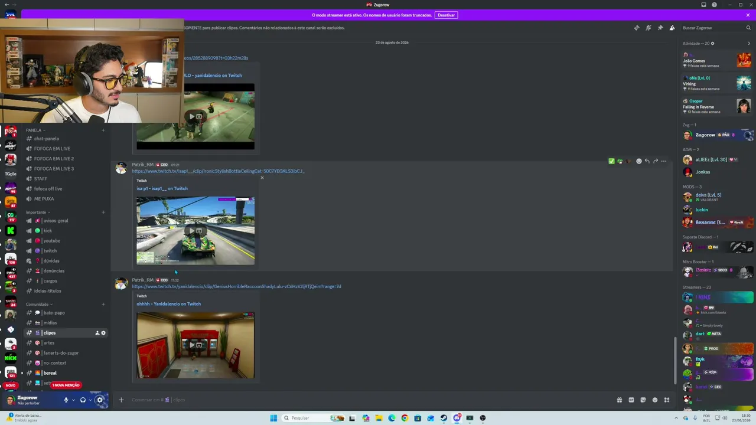Open the bereal channel
Viewport: 756px width, 425px height.
coord(66,373)
